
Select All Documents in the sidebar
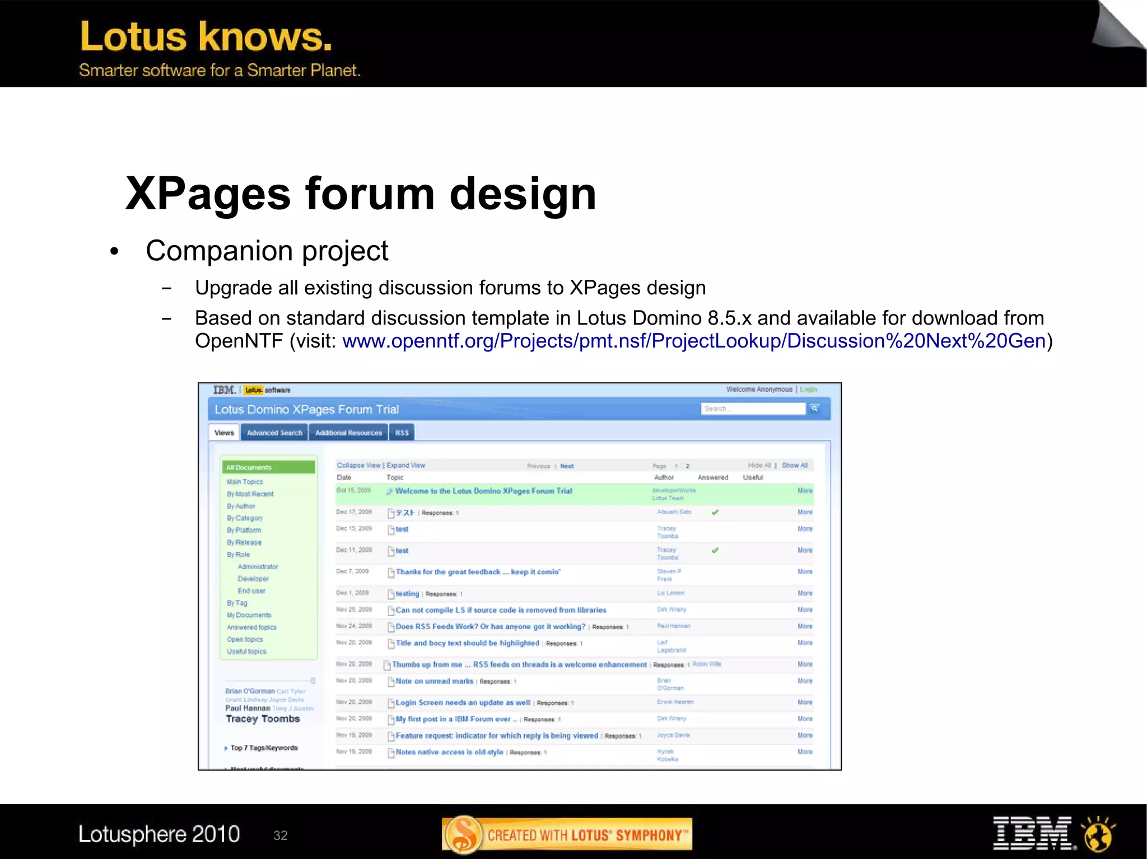[268, 467]
